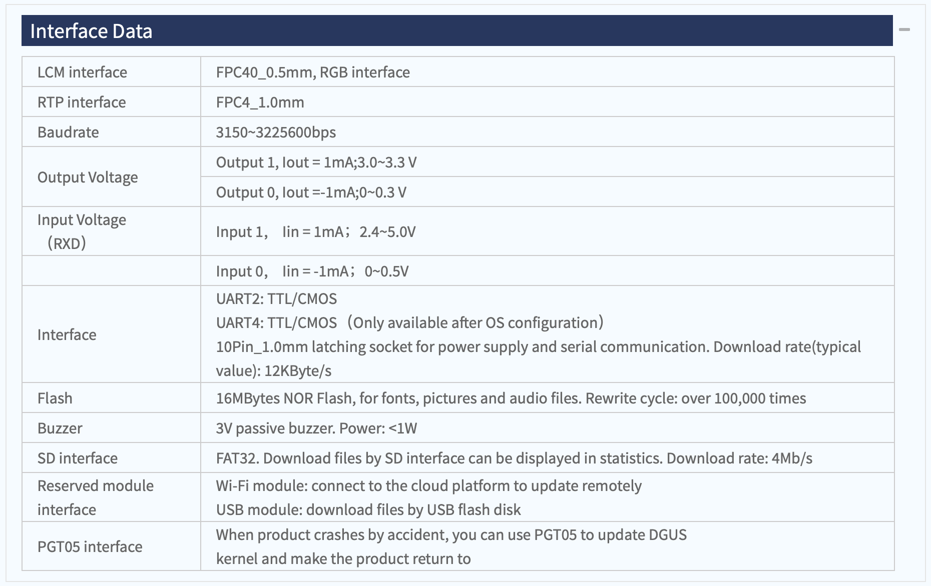Click the Output Voltage label cell
931x586 pixels.
point(111,177)
